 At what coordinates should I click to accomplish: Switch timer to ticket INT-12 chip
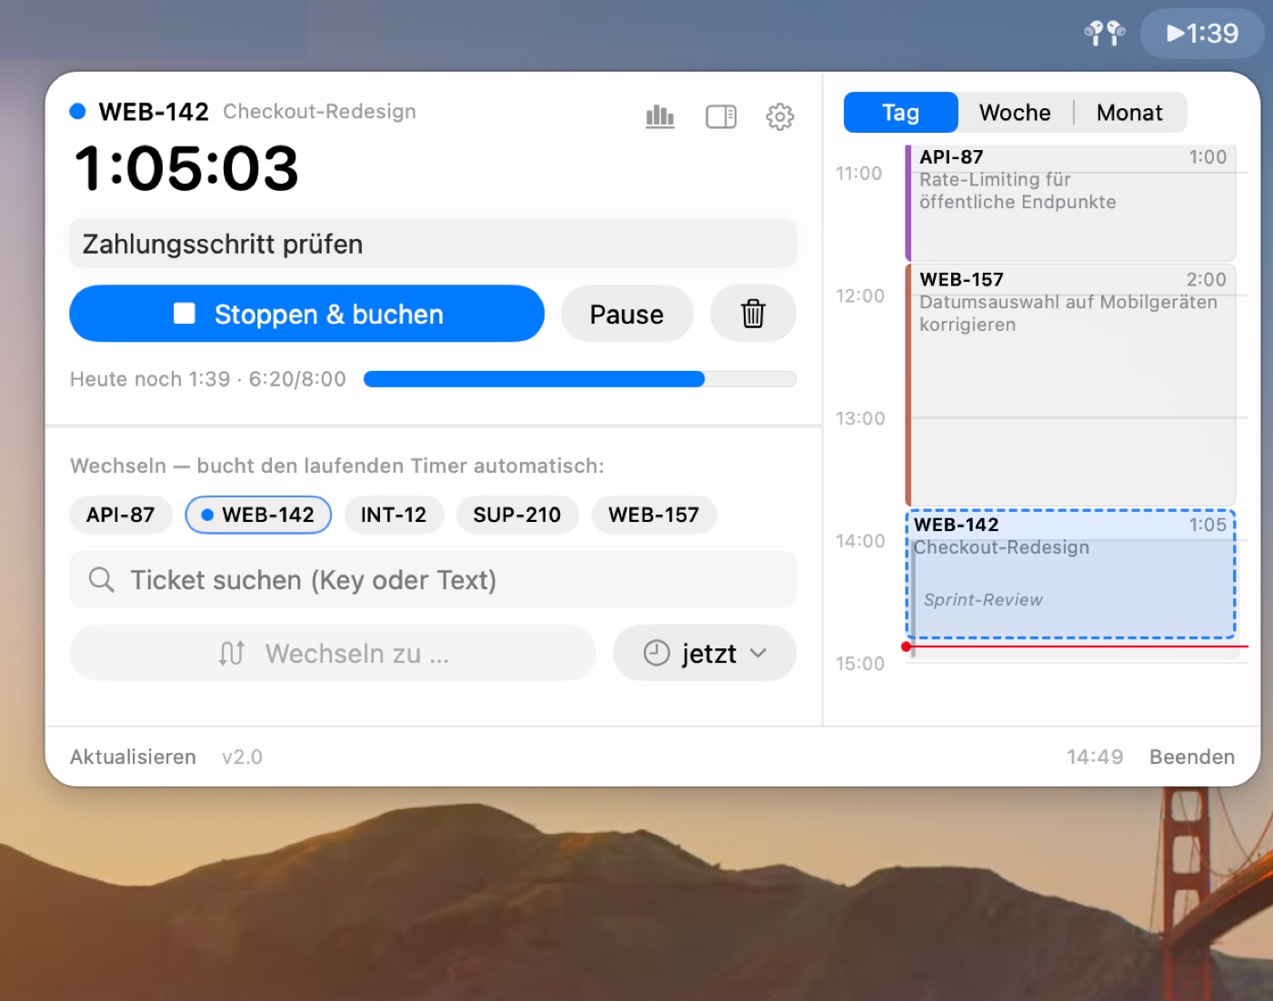(x=394, y=515)
